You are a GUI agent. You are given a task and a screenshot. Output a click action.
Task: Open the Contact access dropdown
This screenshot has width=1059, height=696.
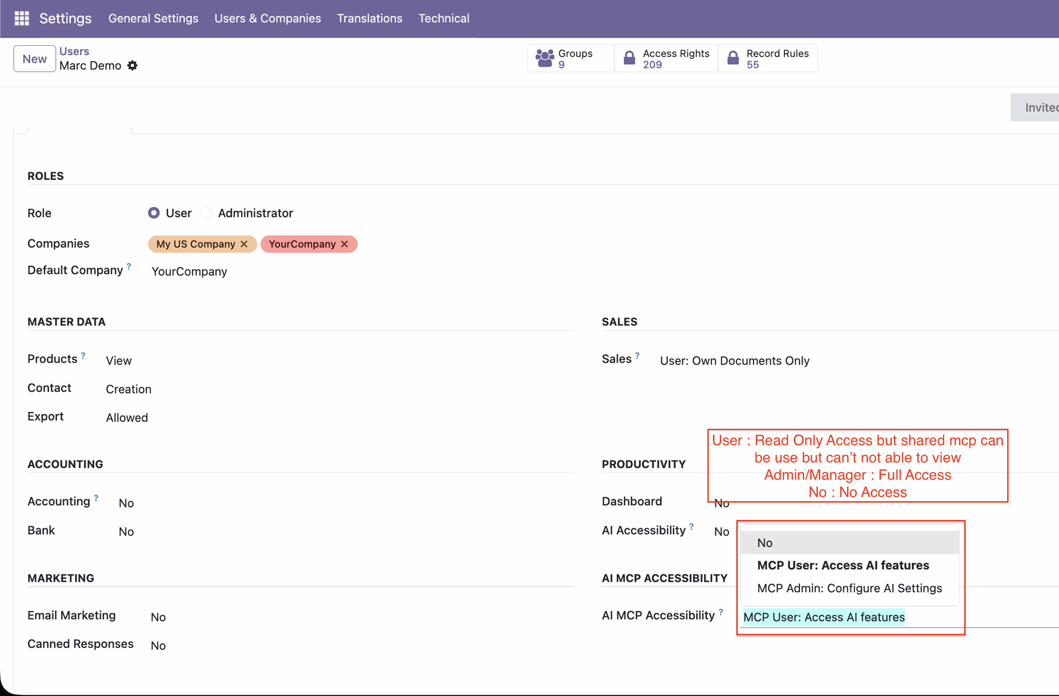tap(129, 389)
